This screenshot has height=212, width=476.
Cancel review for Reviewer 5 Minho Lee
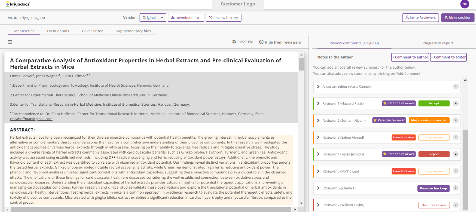(404, 171)
